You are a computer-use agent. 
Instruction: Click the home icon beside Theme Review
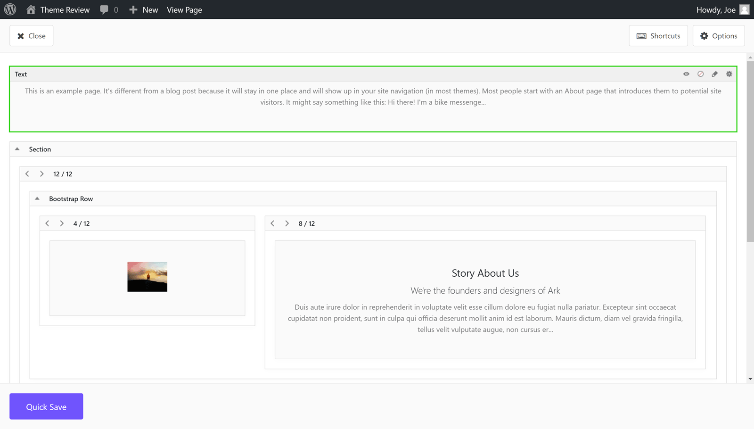click(x=31, y=9)
